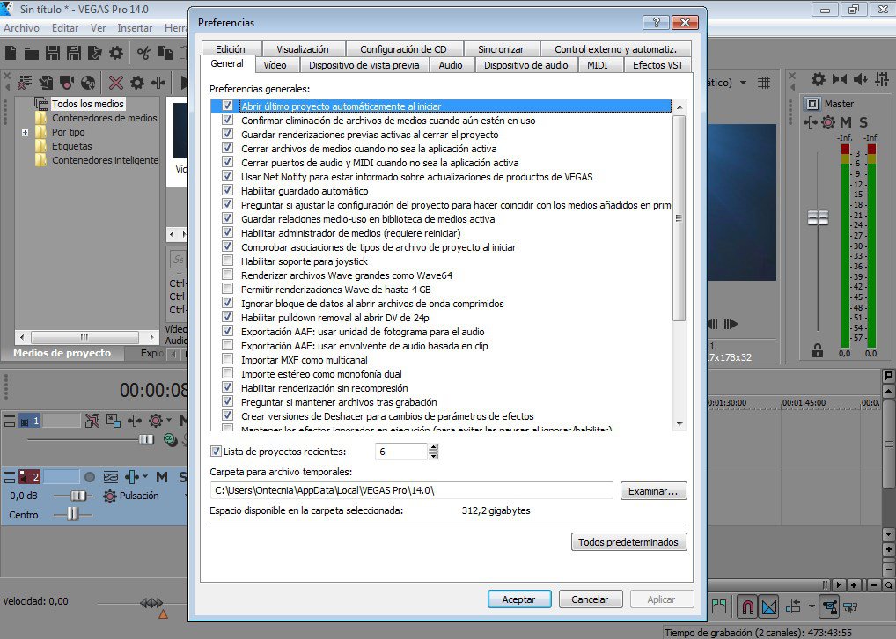
Task: Open the Edición preferences tab
Action: (231, 49)
